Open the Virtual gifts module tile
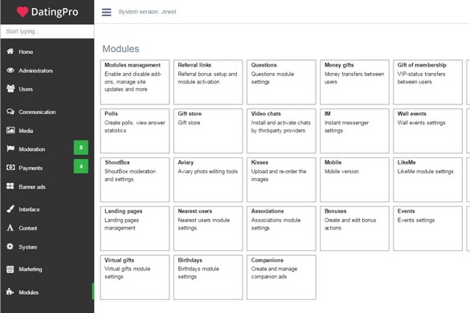Viewport: 470px width, 313px height. pos(135,278)
